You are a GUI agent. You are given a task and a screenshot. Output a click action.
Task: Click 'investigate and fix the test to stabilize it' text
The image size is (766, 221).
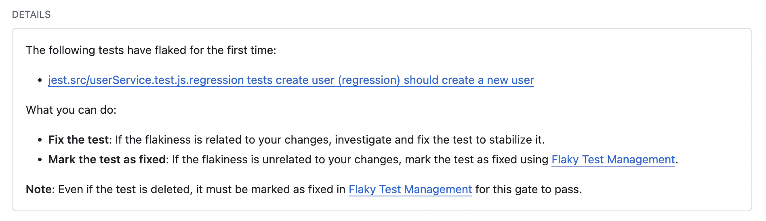[439, 140]
